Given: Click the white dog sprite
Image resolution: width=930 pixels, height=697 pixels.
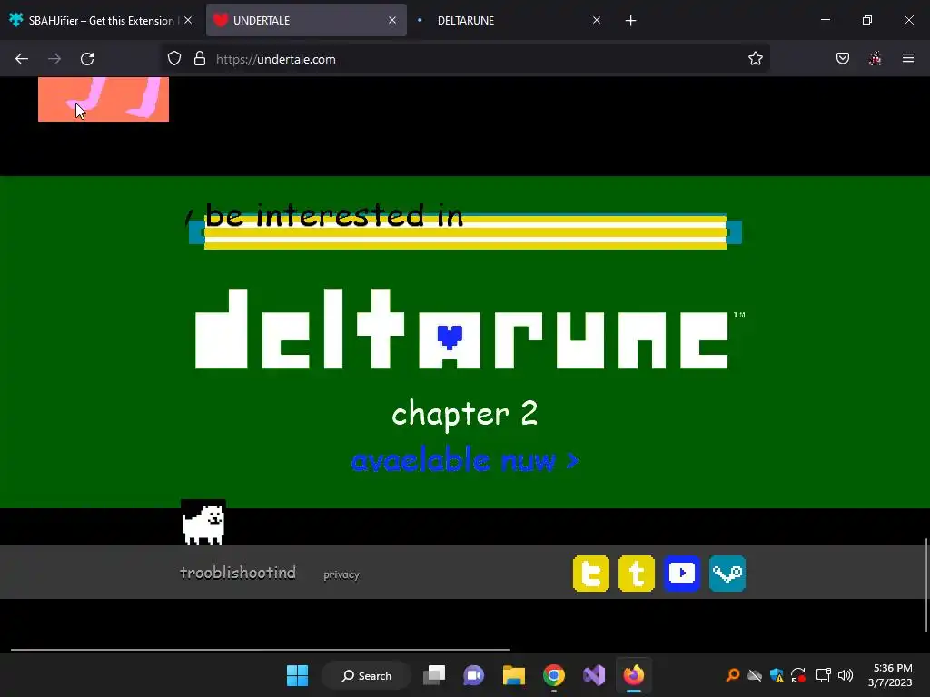Looking at the screenshot, I should [203, 522].
